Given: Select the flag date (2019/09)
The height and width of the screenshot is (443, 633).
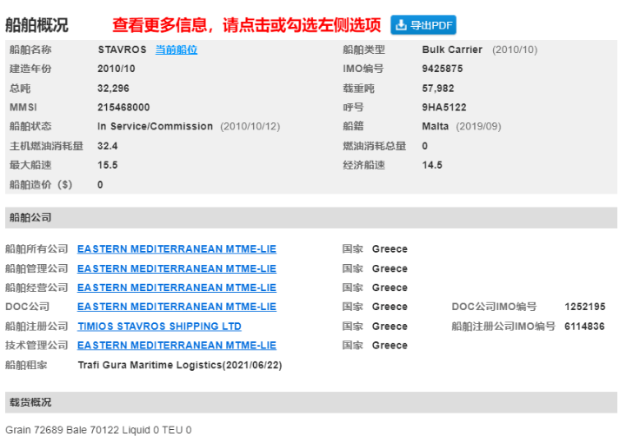Looking at the screenshot, I should point(478,126).
